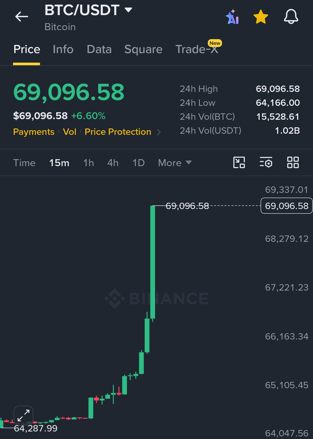Tap the Payments tag link
313x439 pixels.
[34, 132]
